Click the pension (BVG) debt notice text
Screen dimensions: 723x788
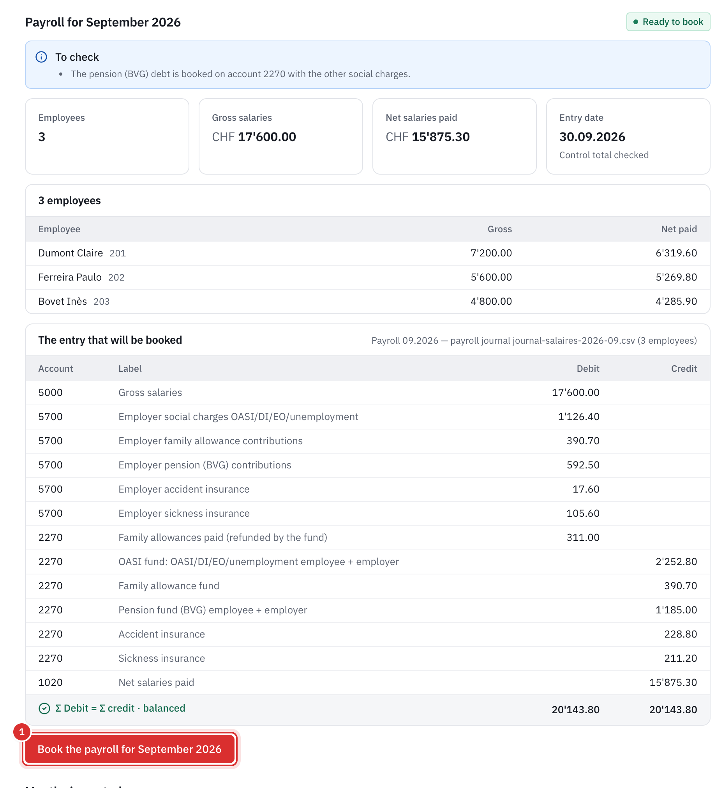coord(240,74)
